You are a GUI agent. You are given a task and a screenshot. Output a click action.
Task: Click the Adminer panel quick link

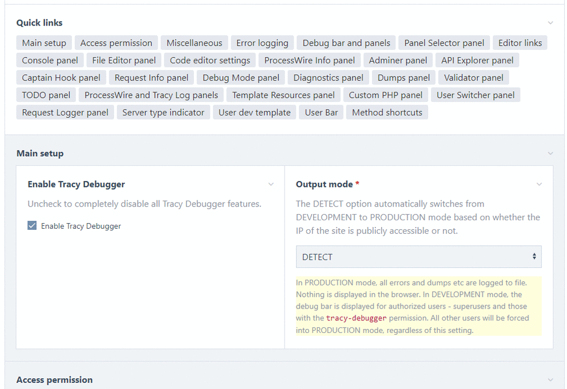coord(398,60)
